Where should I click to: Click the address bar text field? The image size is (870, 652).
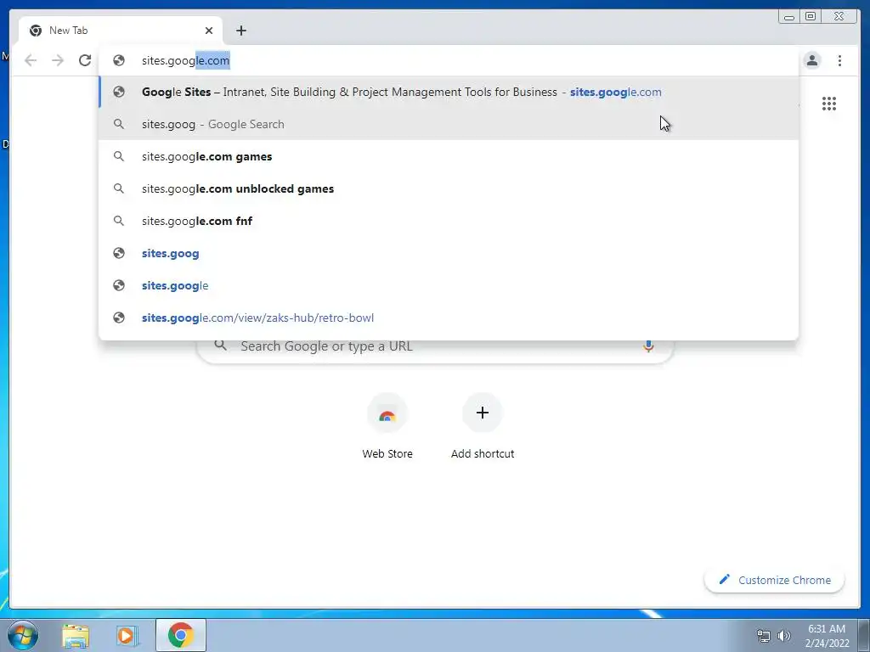(x=449, y=60)
